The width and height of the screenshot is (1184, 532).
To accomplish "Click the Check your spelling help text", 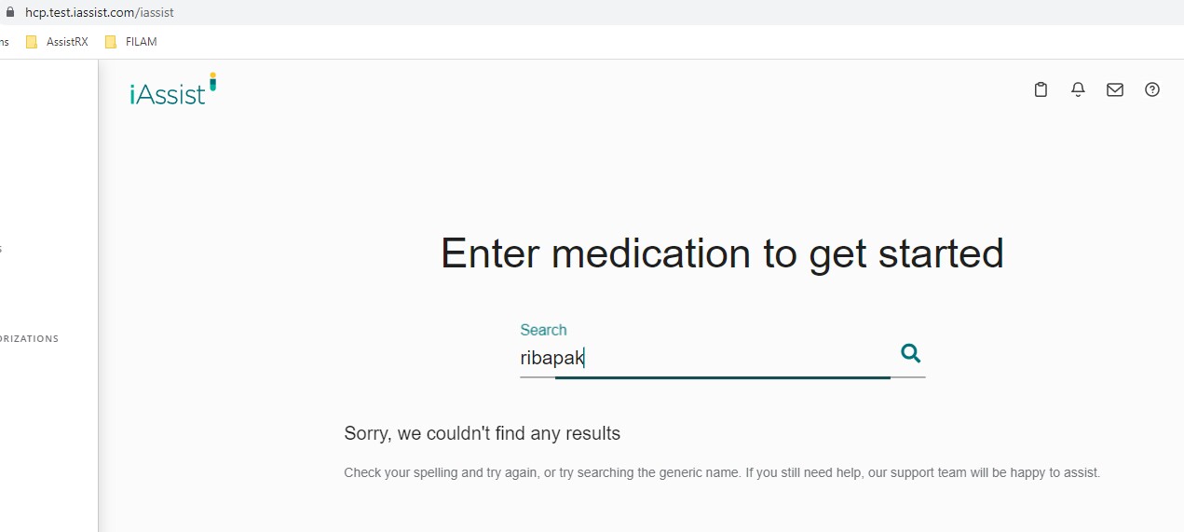I will [x=721, y=473].
